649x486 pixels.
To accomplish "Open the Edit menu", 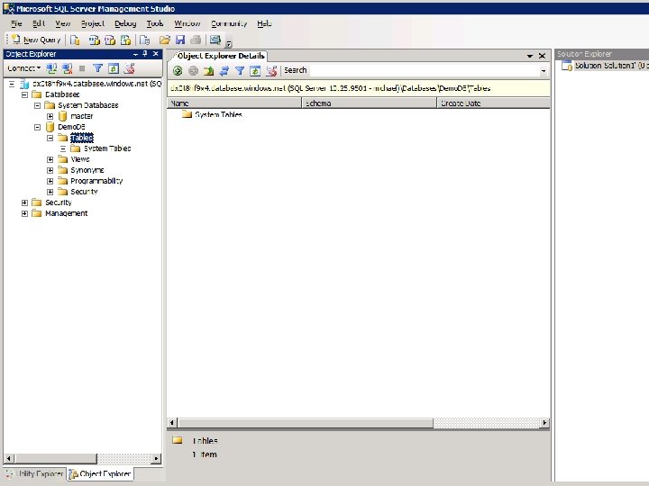I will coord(39,23).
